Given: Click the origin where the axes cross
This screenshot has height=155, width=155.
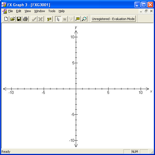Looking at the screenshot, I should point(76,89).
